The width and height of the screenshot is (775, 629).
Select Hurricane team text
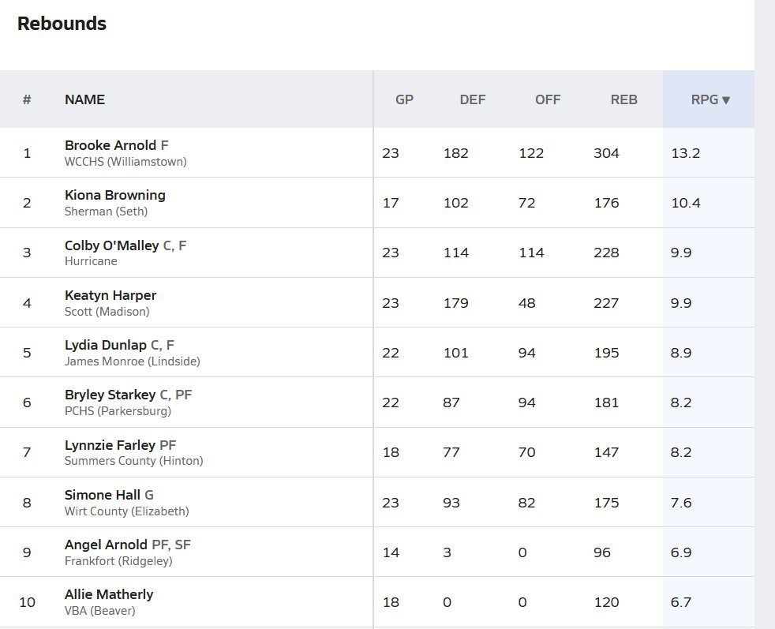click(91, 261)
